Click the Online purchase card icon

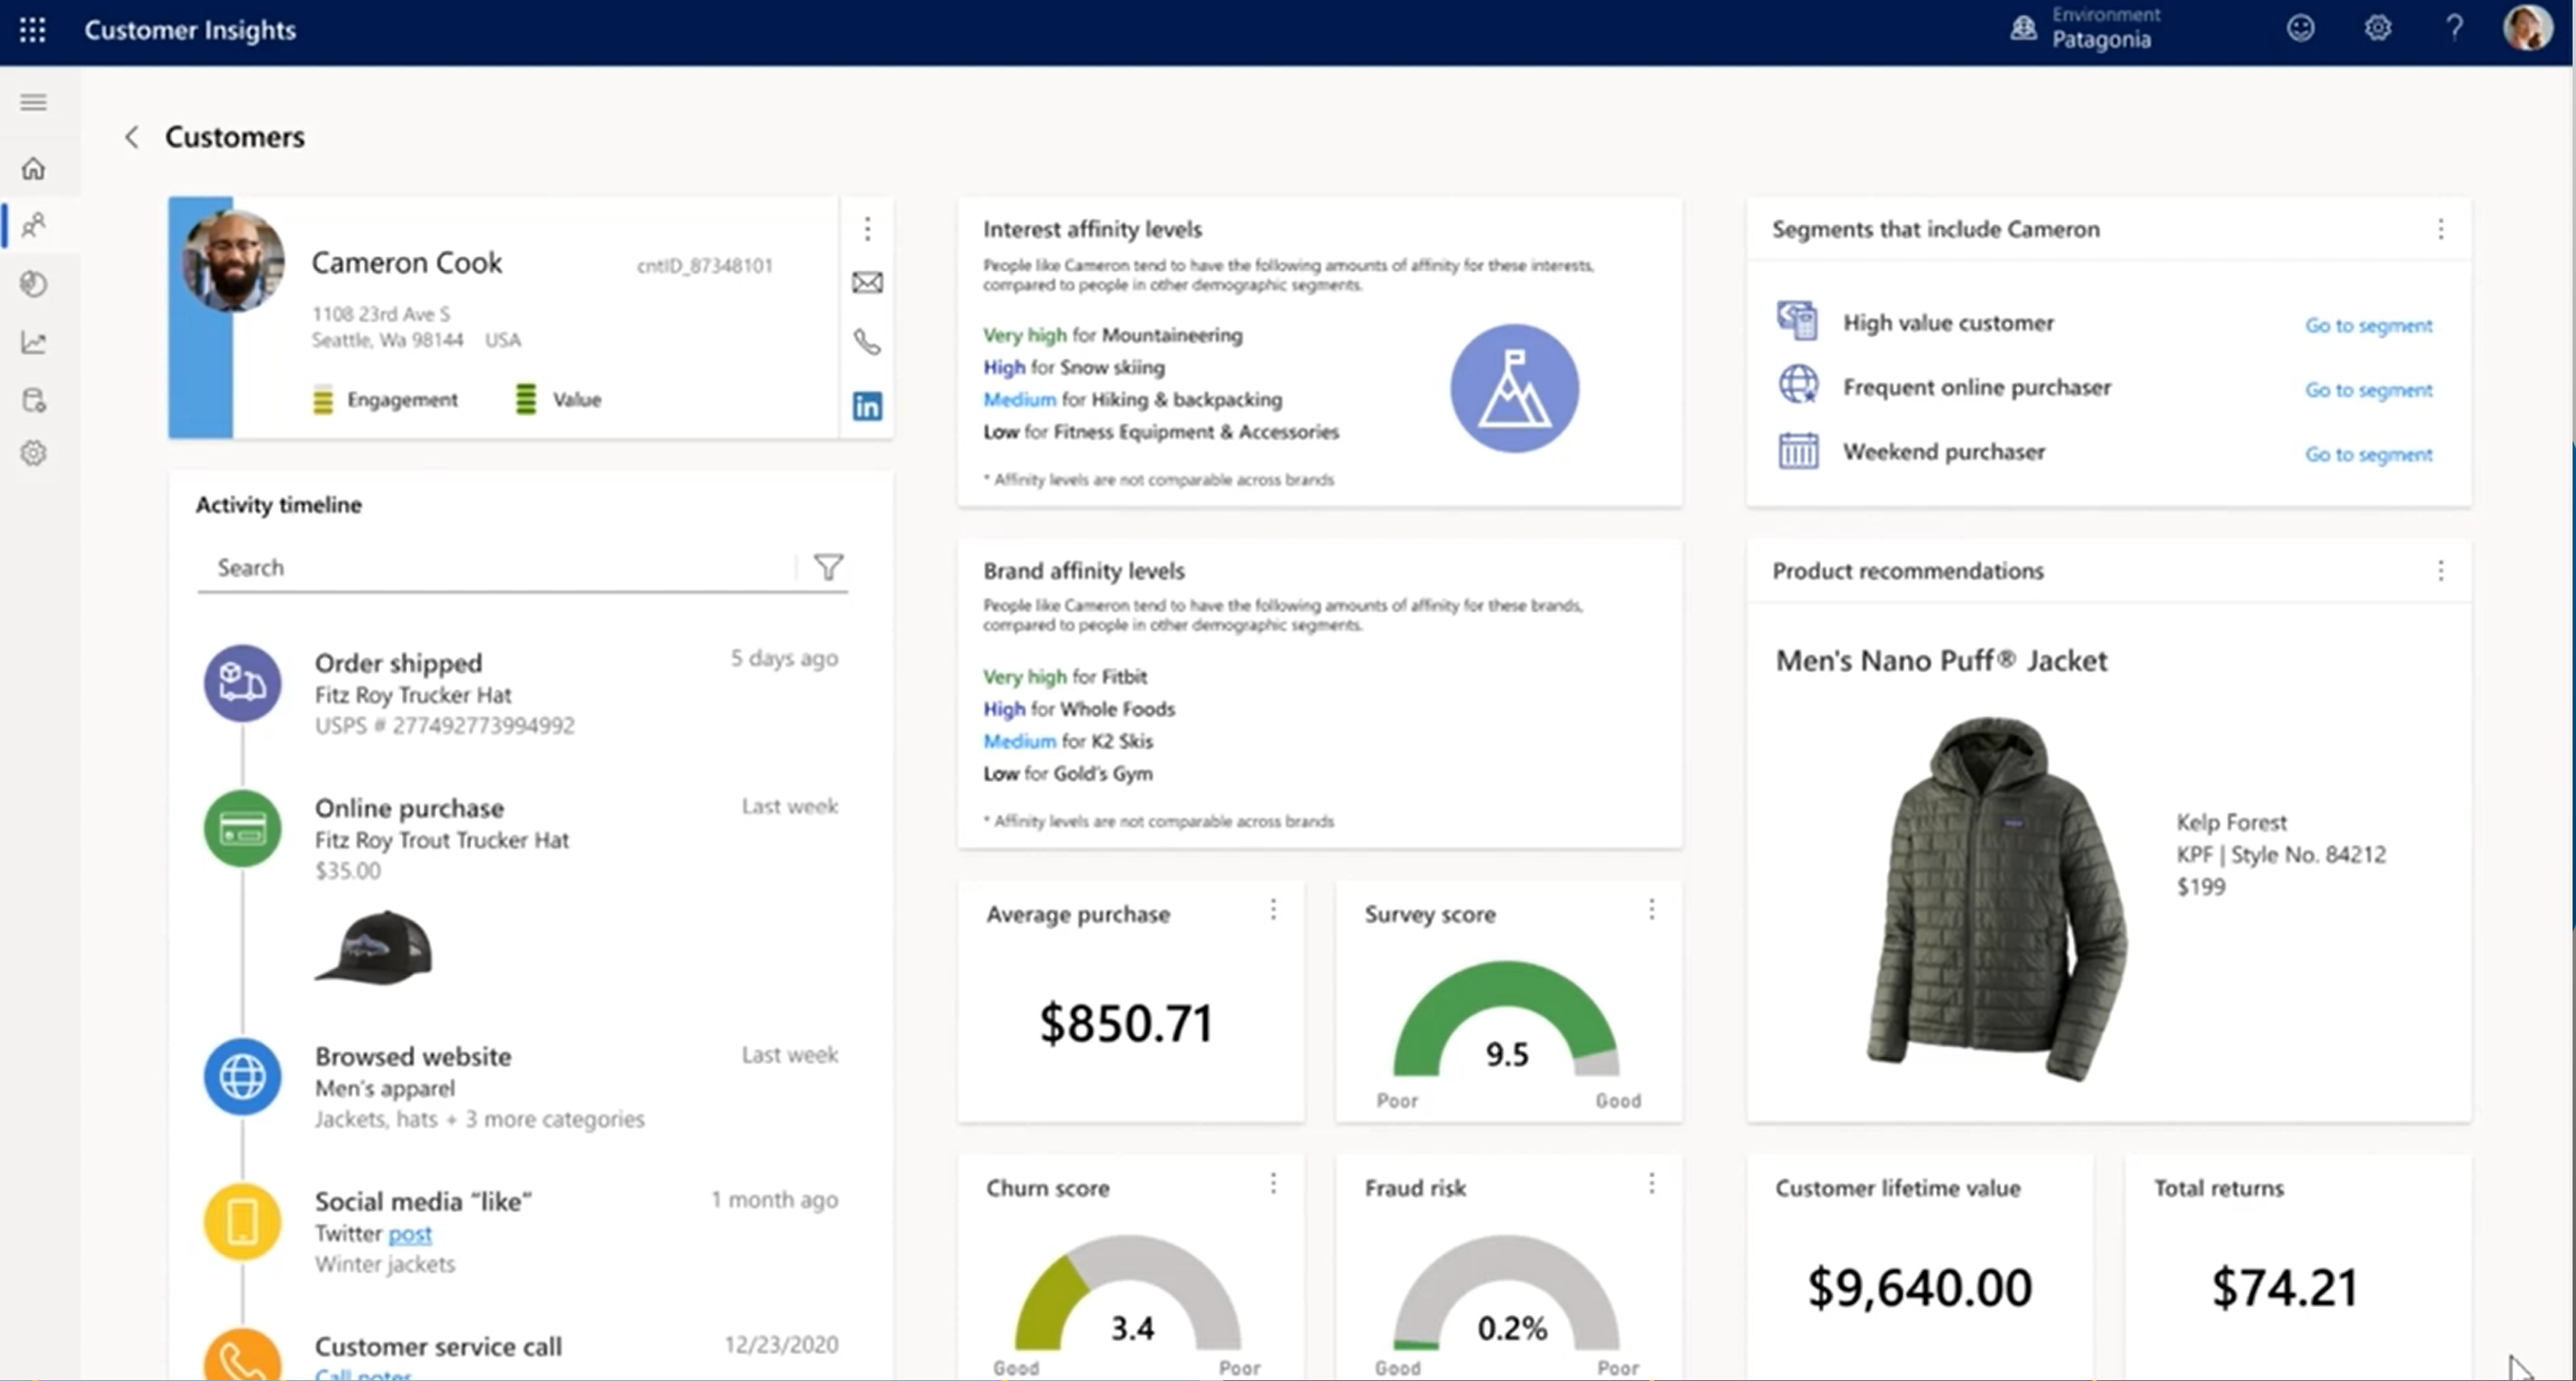pos(242,828)
